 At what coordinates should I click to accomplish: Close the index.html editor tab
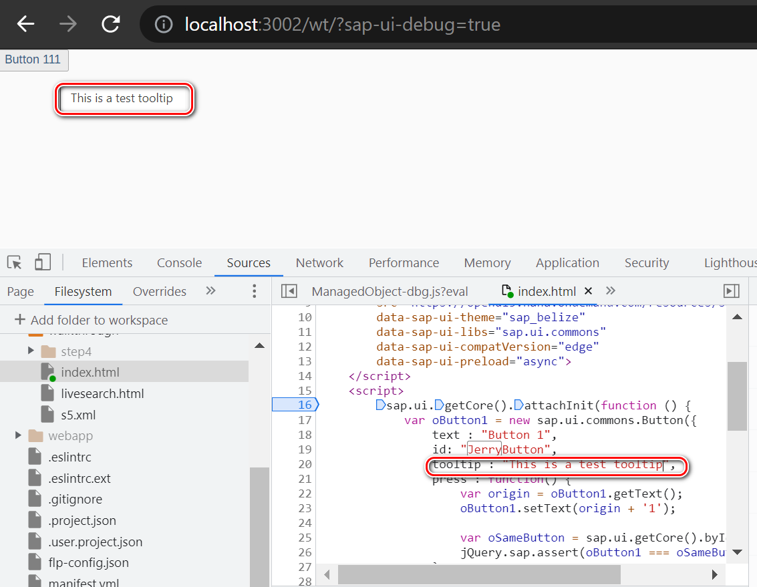pyautogui.click(x=588, y=291)
